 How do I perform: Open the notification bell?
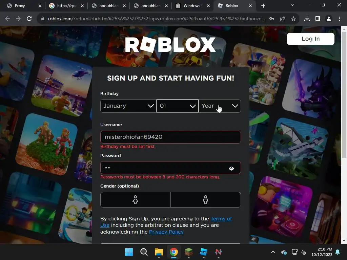pyautogui.click(x=338, y=252)
